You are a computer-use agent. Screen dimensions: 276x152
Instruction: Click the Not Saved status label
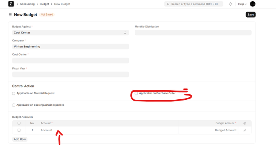[x=47, y=15]
